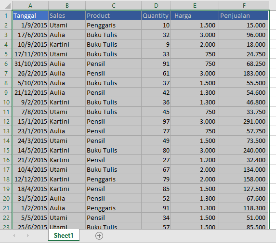Click Harga value 1.200

pyautogui.click(x=195, y=160)
